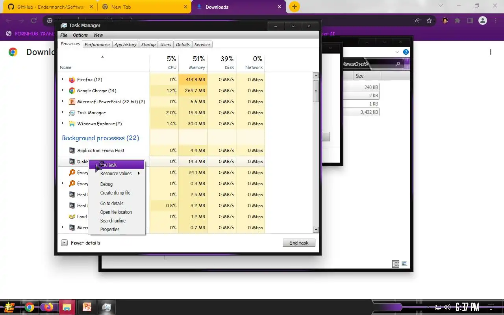Open Google Chrome from the taskbar
504x315 pixels.
tap(30, 307)
